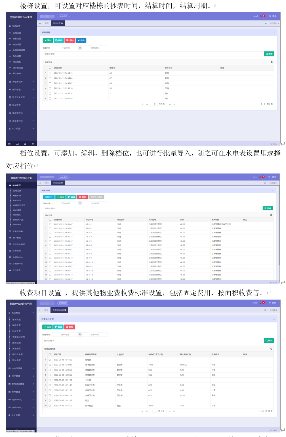
Task: Click 删除 button in 收费项目设置 toolbar
Action: pos(70,327)
